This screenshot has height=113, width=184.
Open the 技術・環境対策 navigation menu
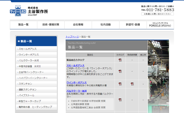[51, 24]
